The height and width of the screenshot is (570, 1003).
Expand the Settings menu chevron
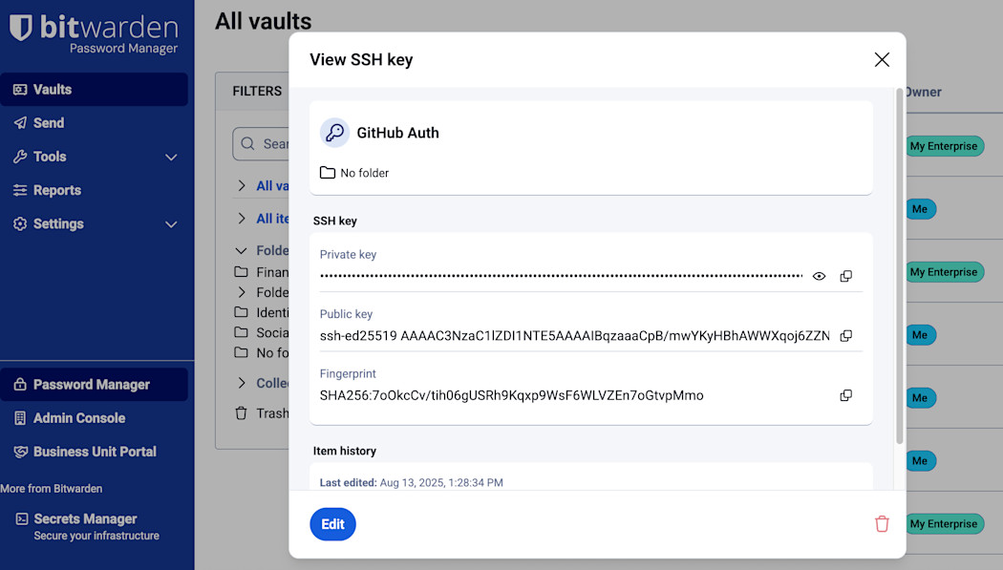pos(172,224)
